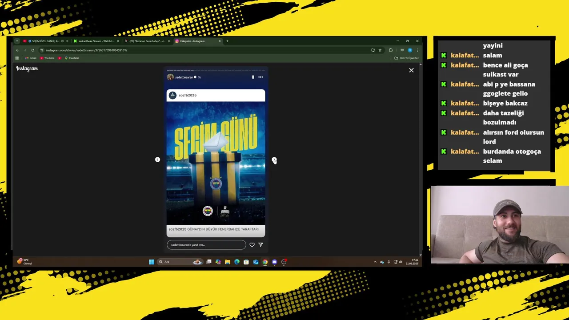Open sadettinsaran profile avatar

click(x=170, y=77)
